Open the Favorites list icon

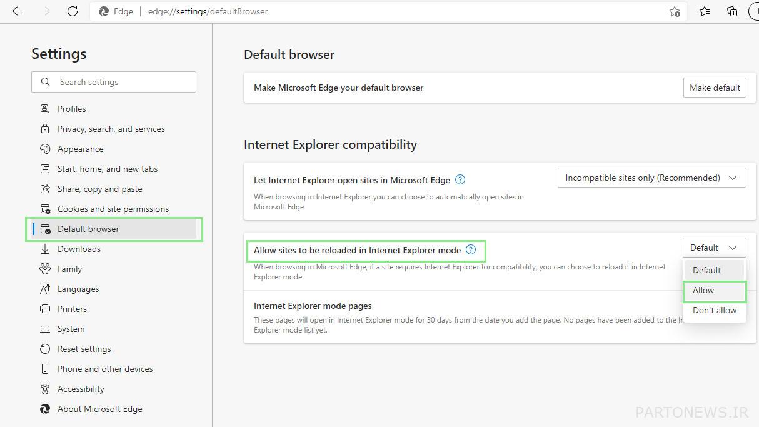point(705,11)
